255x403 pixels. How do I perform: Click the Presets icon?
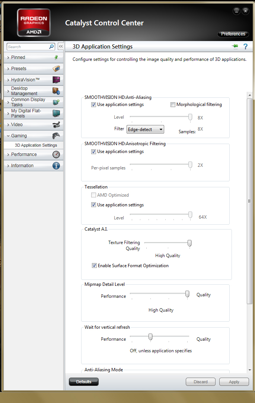(56, 69)
